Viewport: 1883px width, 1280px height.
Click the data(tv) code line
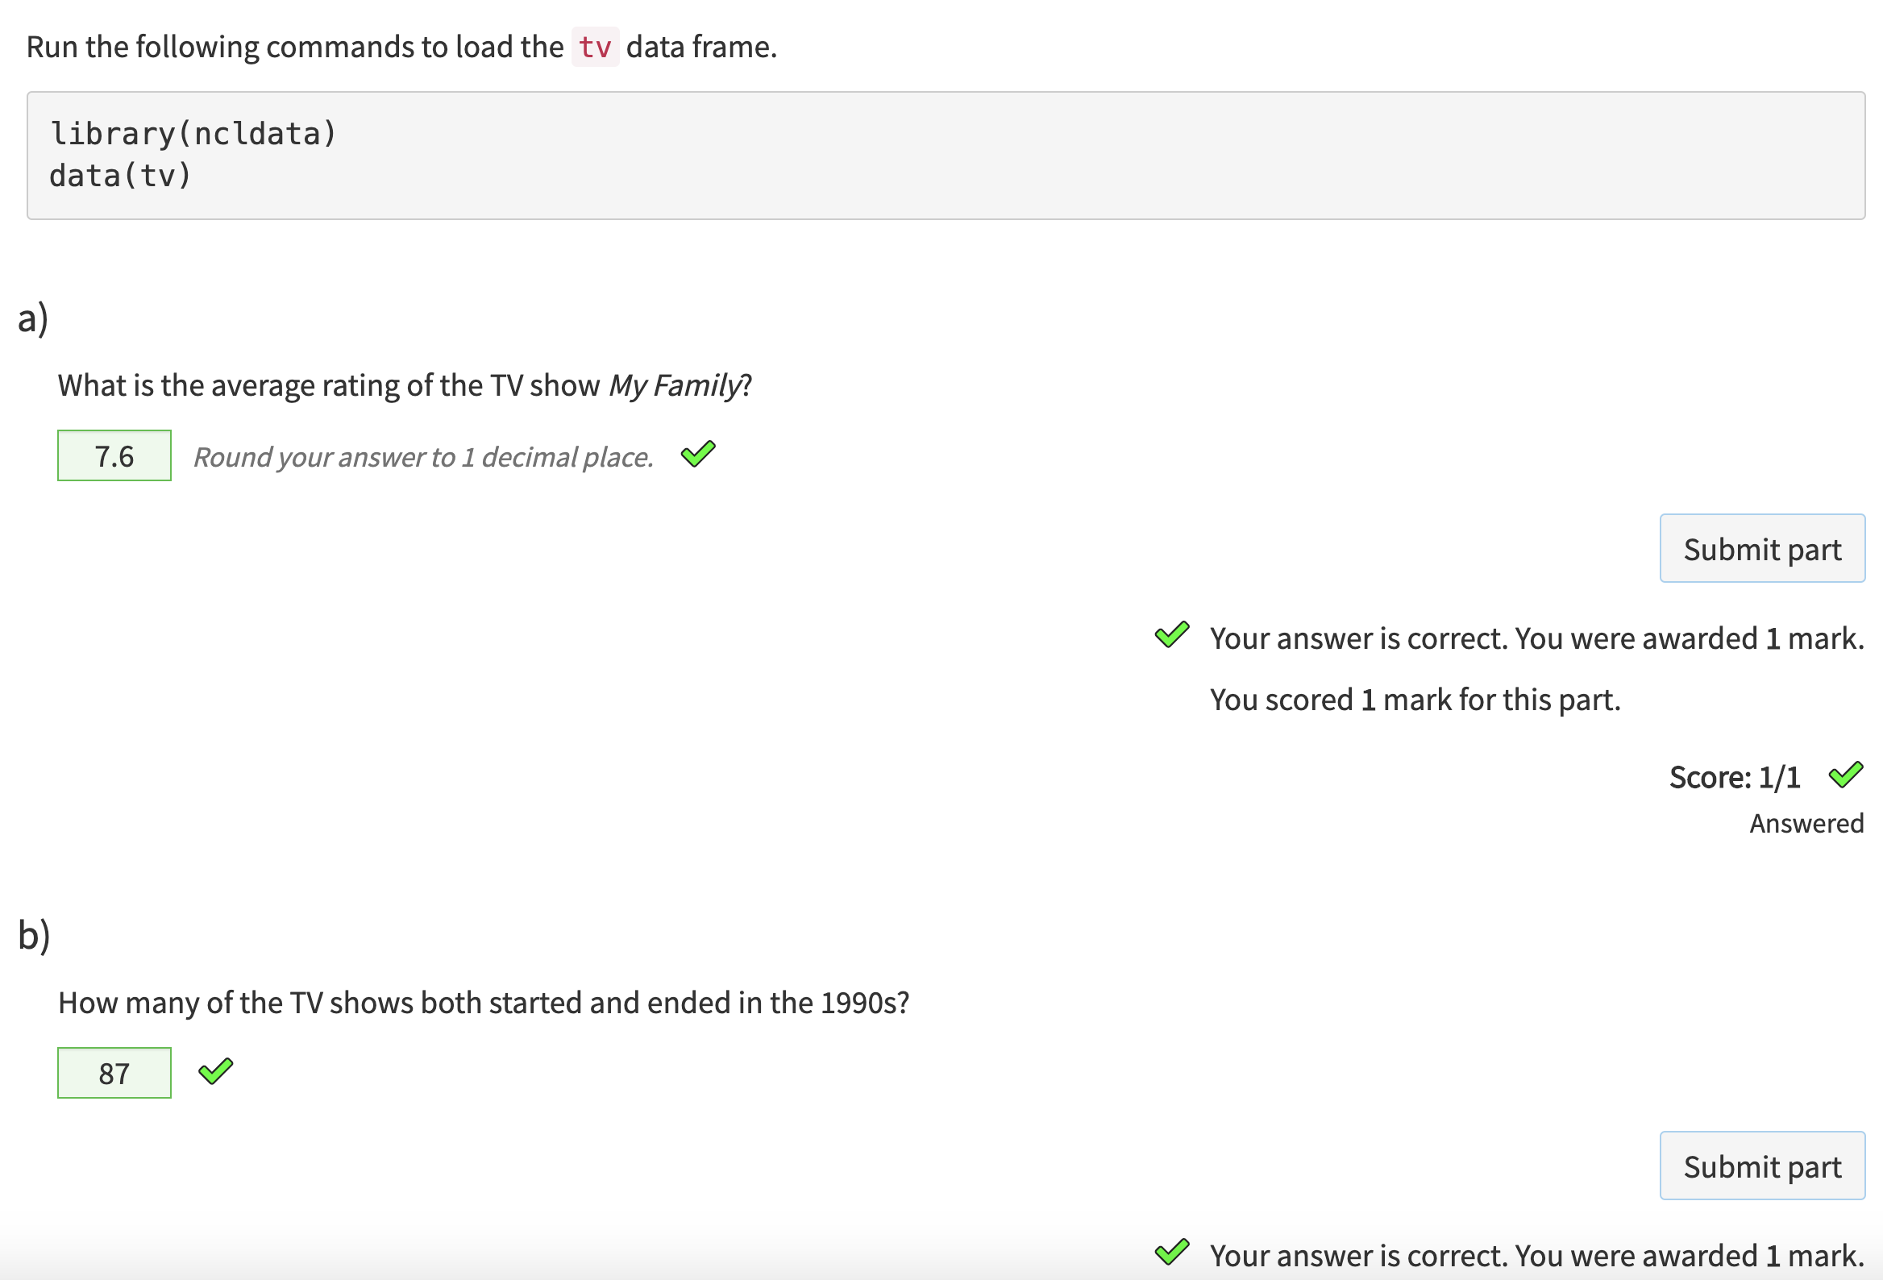(x=121, y=176)
